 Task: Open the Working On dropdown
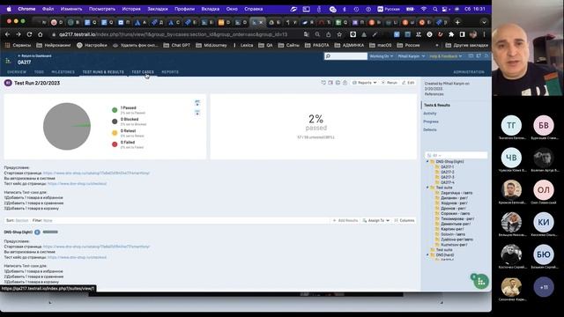click(382, 56)
